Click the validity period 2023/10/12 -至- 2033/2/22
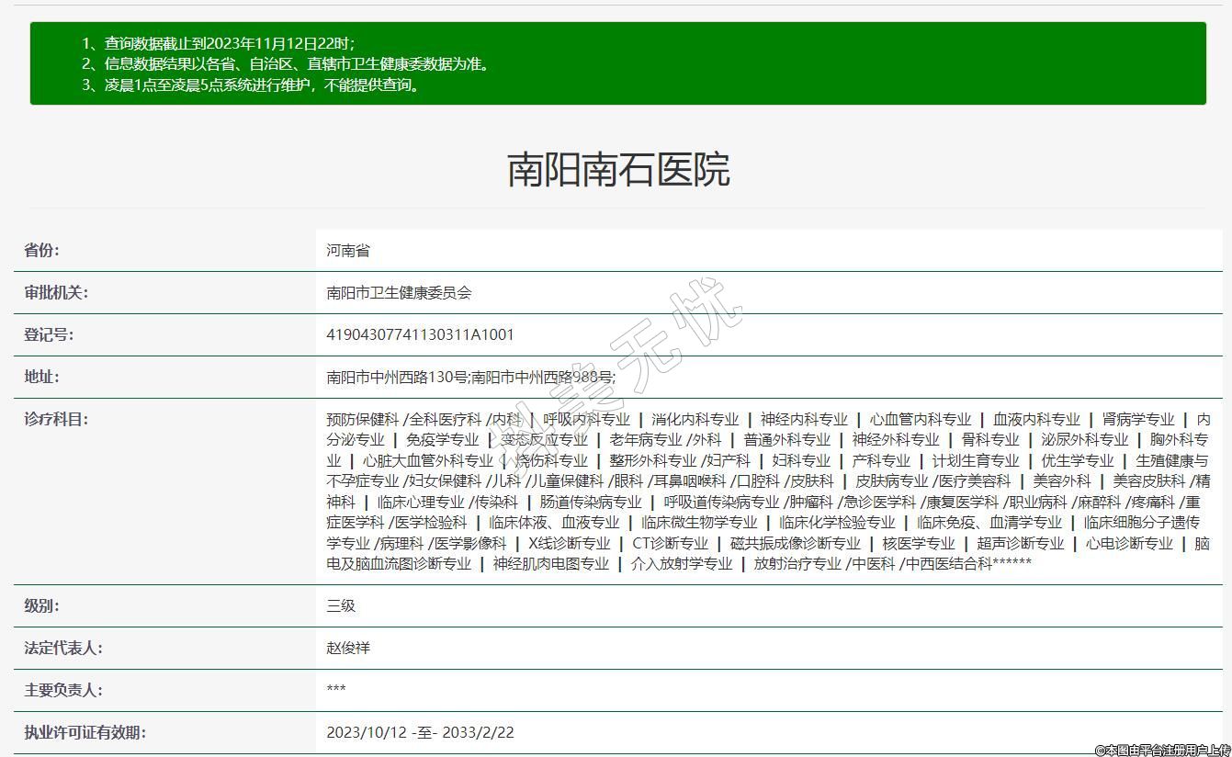This screenshot has height=757, width=1232. 420,733
